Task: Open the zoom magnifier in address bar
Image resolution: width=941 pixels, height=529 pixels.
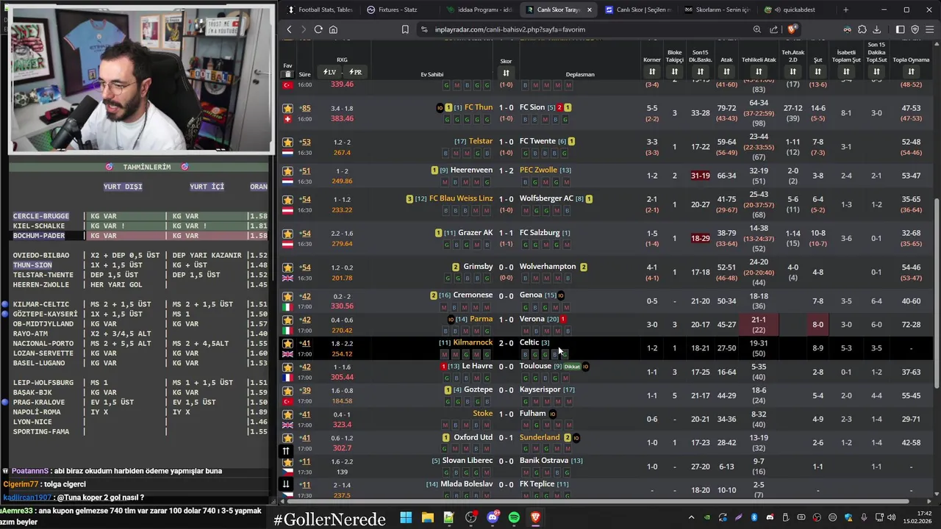Action: point(757,29)
